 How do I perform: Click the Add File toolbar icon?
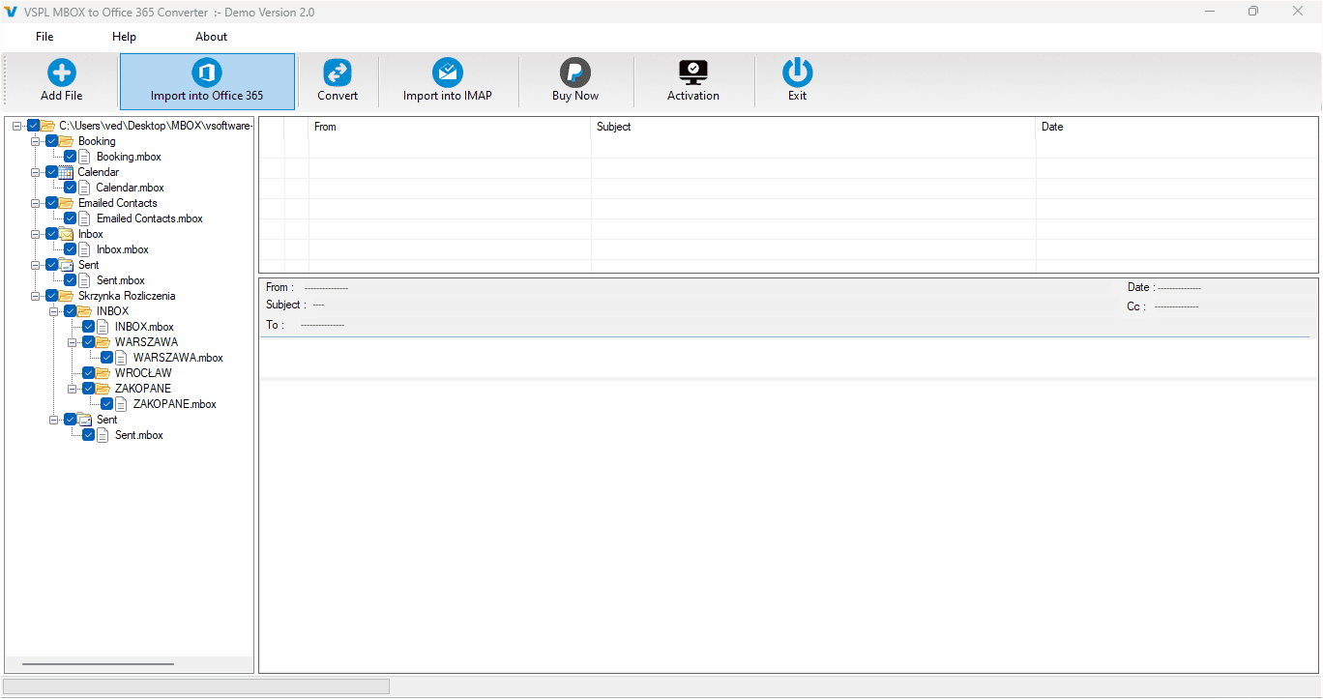click(x=62, y=73)
